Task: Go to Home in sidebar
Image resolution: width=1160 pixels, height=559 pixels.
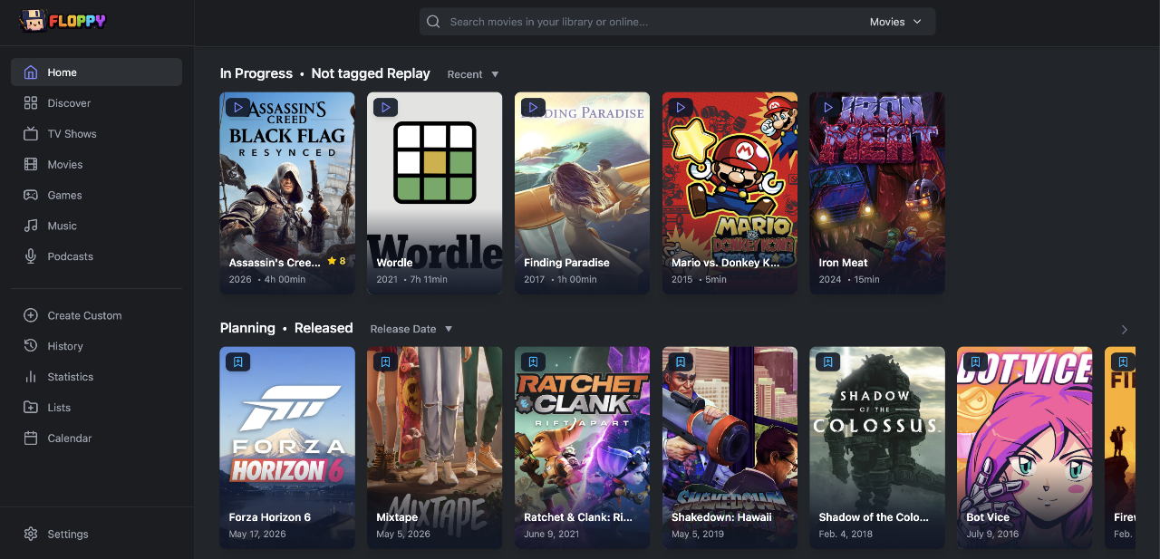Action: coord(96,72)
